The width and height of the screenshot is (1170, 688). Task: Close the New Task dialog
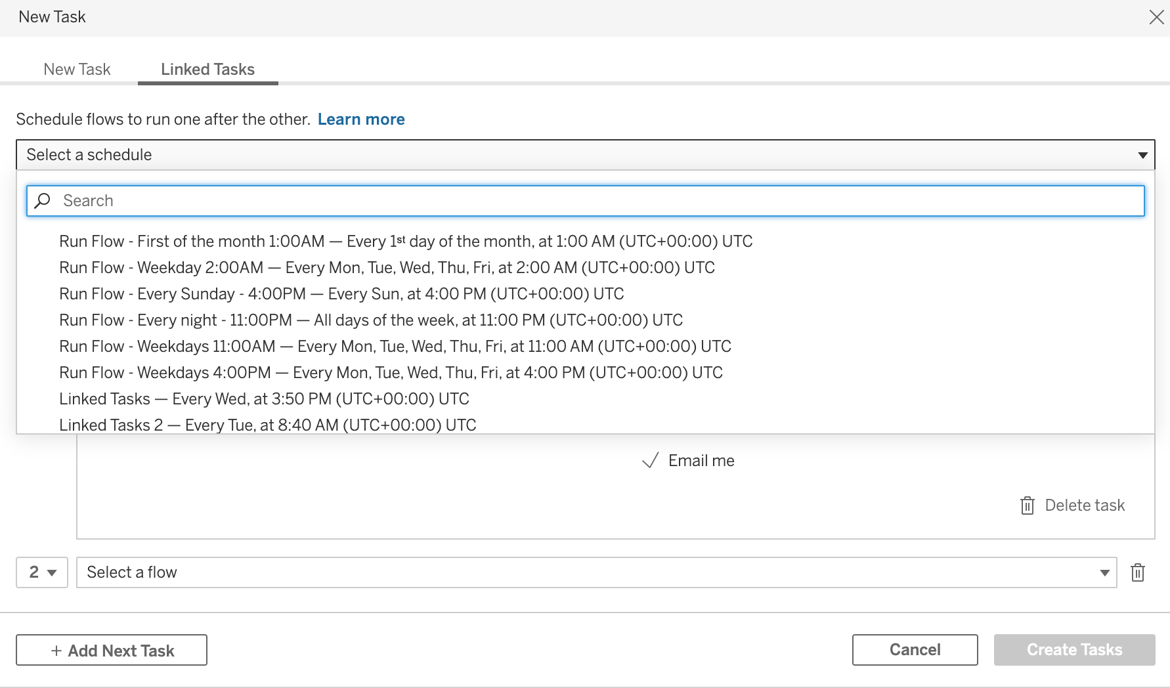pos(1156,17)
